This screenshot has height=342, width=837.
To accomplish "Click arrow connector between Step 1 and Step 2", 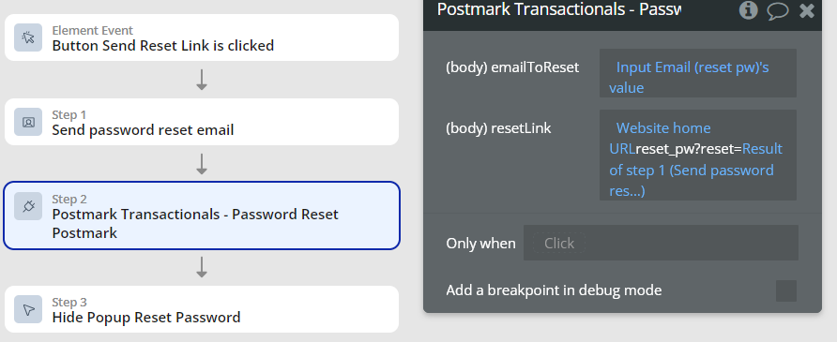I will [x=201, y=164].
